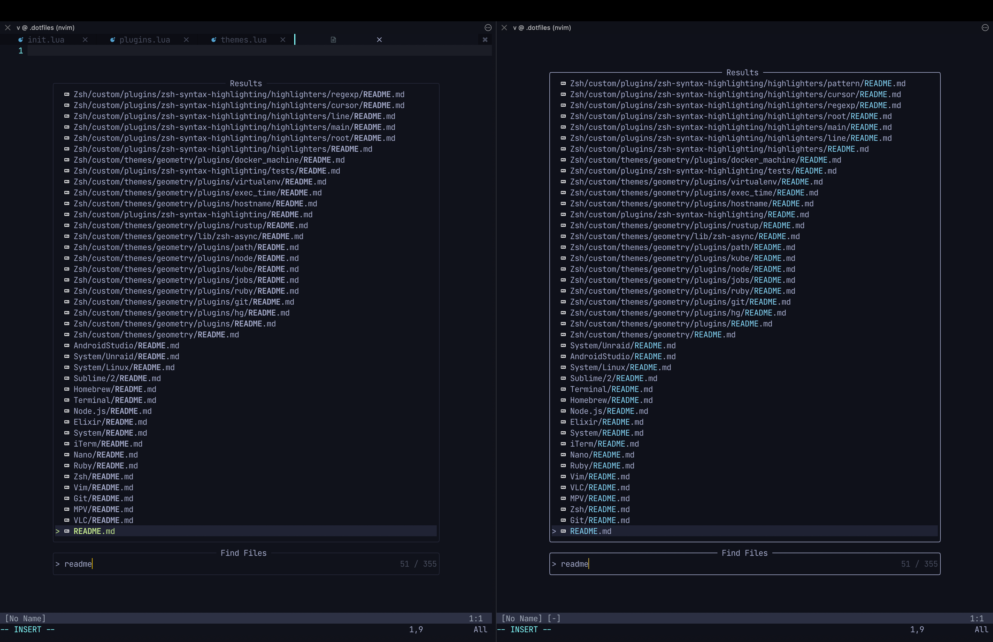Switch to the plugins.lua buffer tab
993x642 pixels.
[145, 40]
